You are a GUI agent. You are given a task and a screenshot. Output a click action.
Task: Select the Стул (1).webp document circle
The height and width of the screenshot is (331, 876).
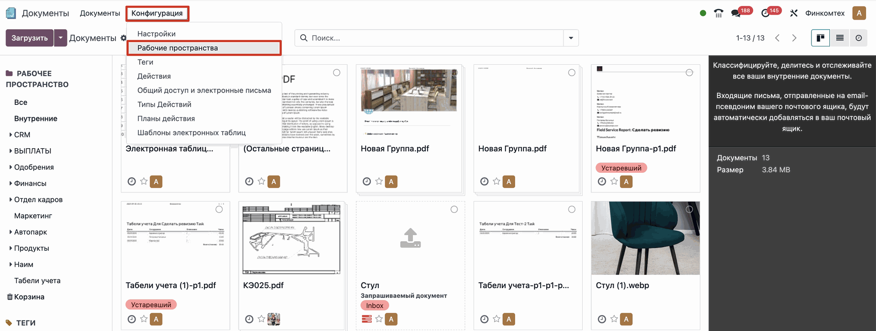pyautogui.click(x=689, y=209)
